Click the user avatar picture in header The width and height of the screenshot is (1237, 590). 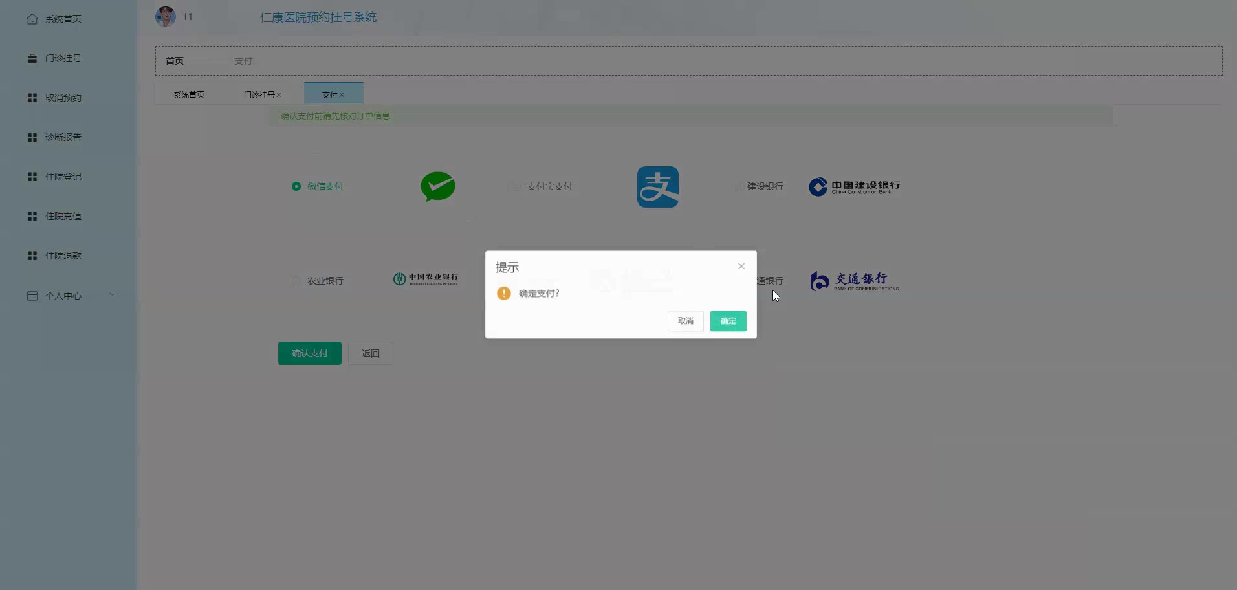coord(166,17)
